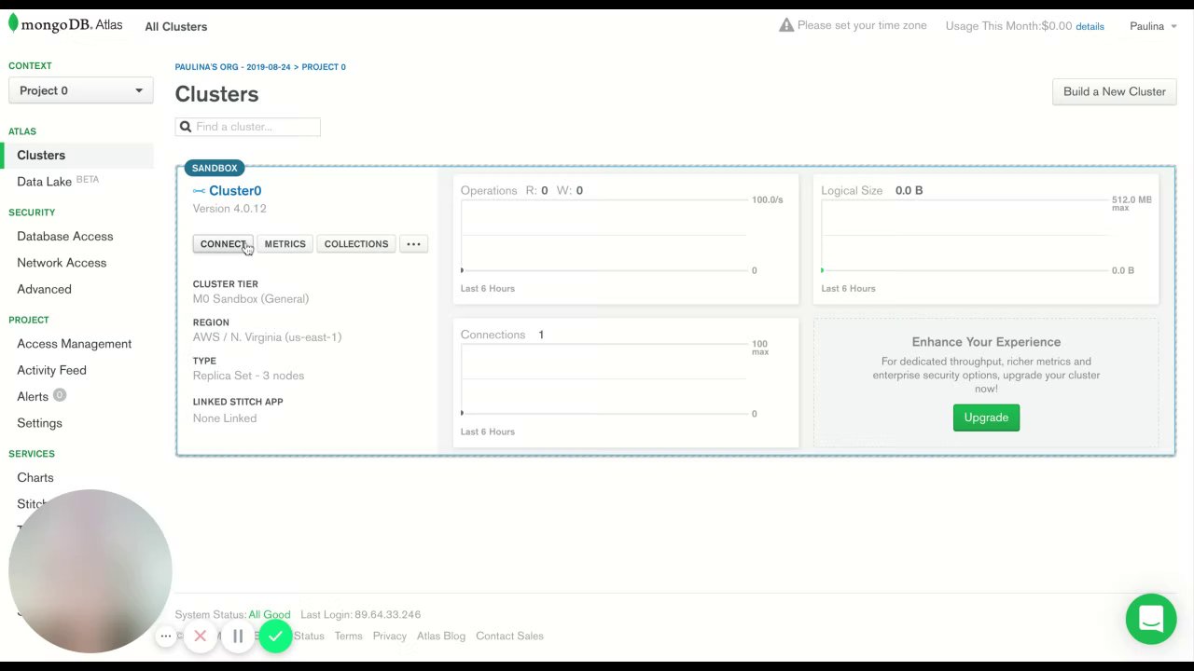Screen dimensions: 1194x671
Task: Click Please set your time zone
Action: coord(862,25)
